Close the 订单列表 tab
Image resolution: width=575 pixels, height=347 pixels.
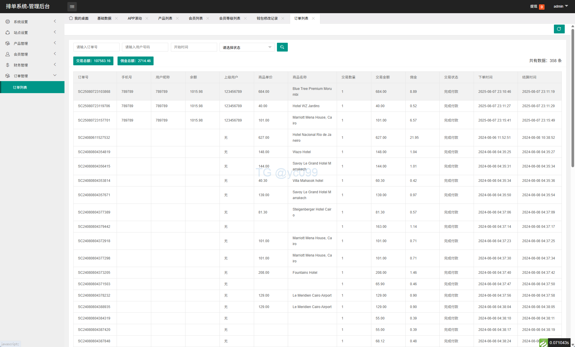pos(313,18)
